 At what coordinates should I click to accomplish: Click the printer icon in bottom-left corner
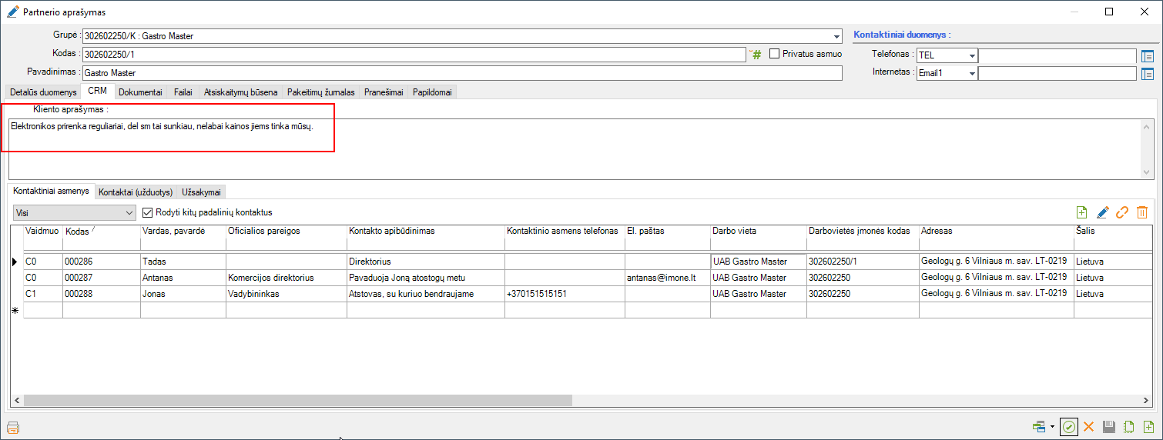tap(12, 428)
